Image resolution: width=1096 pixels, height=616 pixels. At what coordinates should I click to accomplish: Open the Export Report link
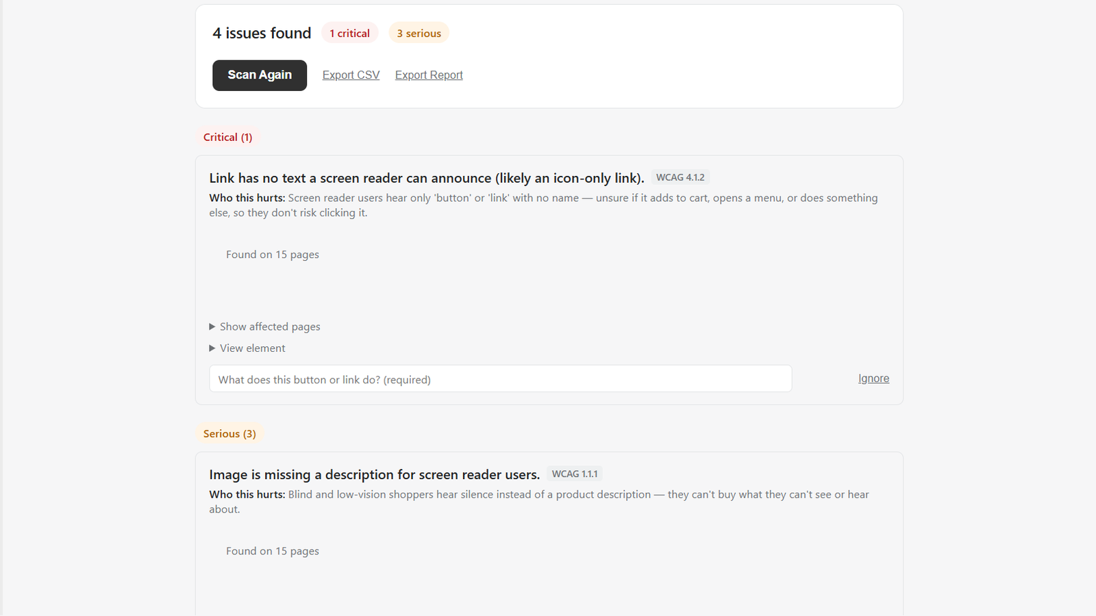[x=429, y=75]
